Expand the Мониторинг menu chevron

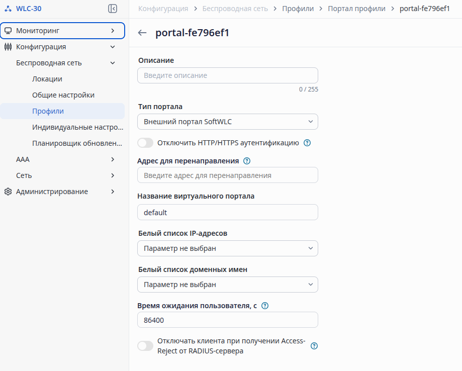[113, 31]
